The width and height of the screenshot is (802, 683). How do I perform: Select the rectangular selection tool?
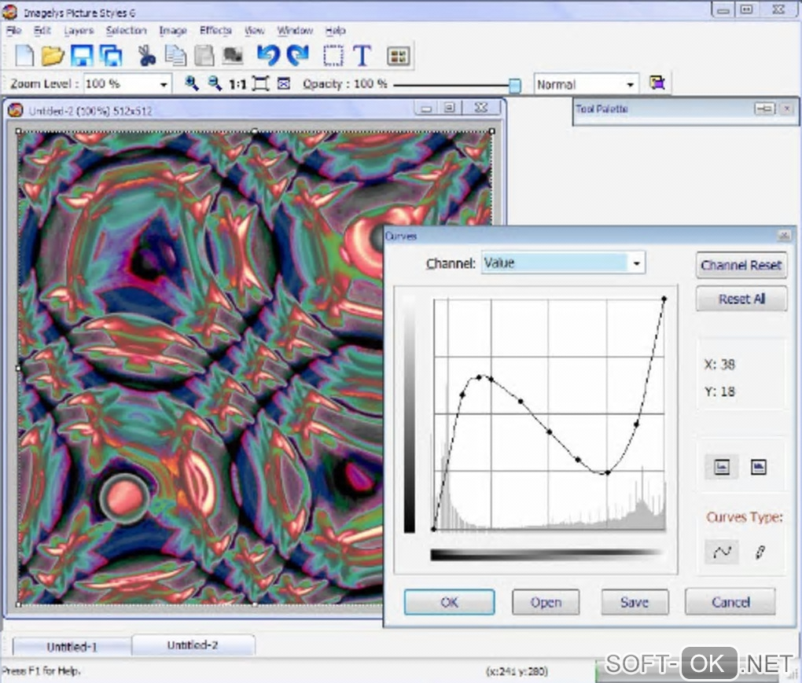(333, 56)
